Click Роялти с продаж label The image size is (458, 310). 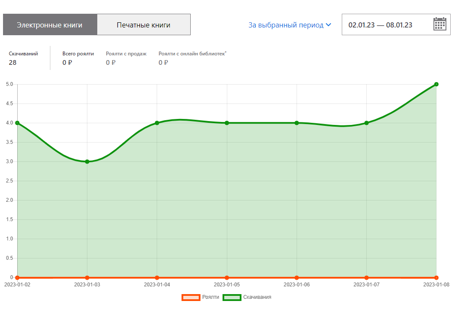tap(126, 54)
